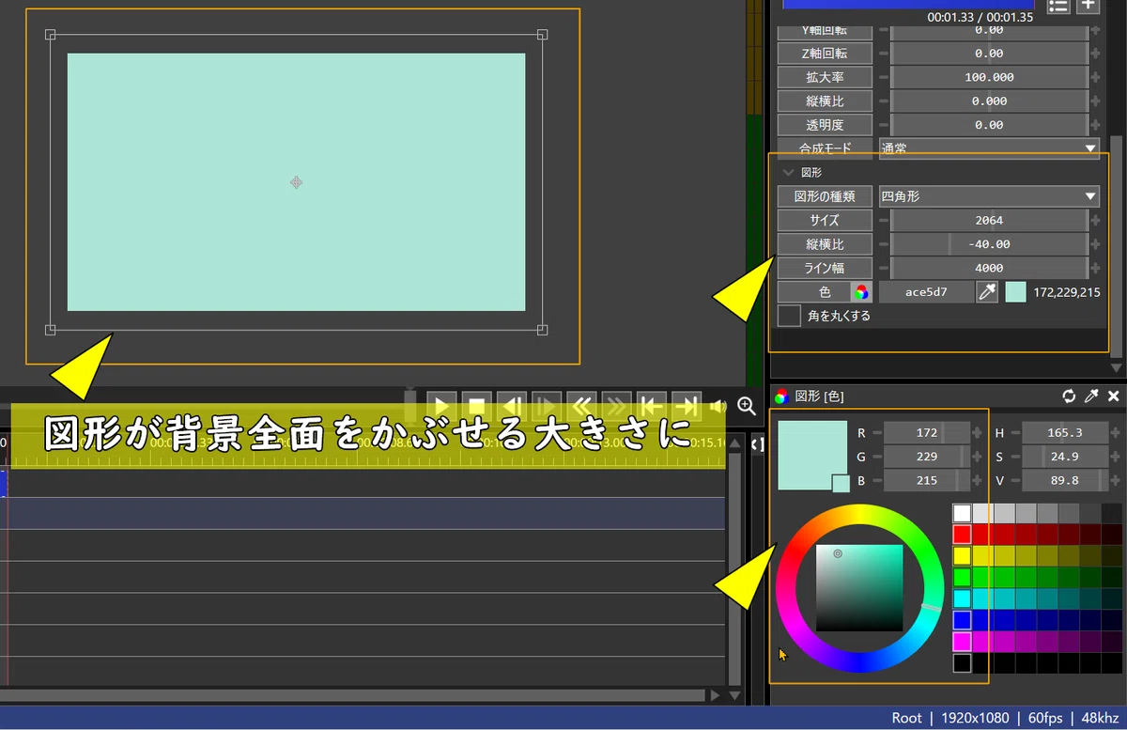
Task: Select the pure yellow palette swatch
Action: pos(962,556)
